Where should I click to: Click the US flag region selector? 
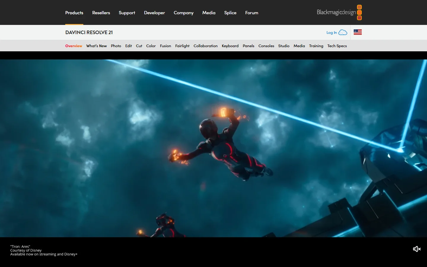[358, 32]
